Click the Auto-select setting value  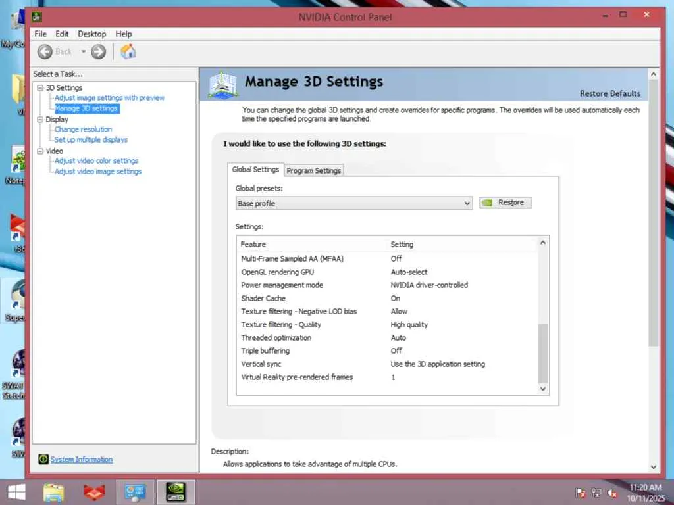409,272
